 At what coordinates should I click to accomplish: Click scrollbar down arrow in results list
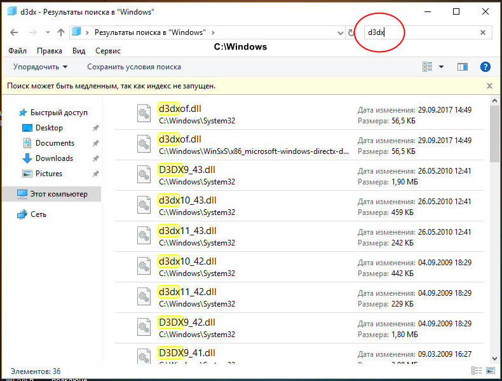pyautogui.click(x=494, y=359)
